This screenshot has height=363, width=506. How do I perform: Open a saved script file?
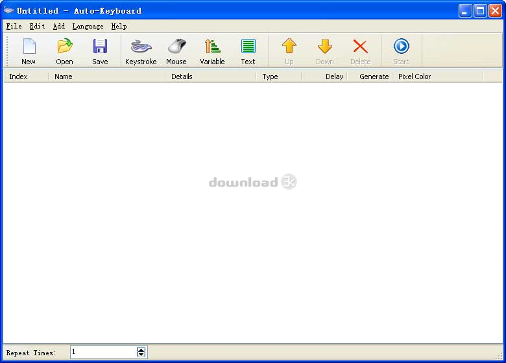[x=64, y=51]
